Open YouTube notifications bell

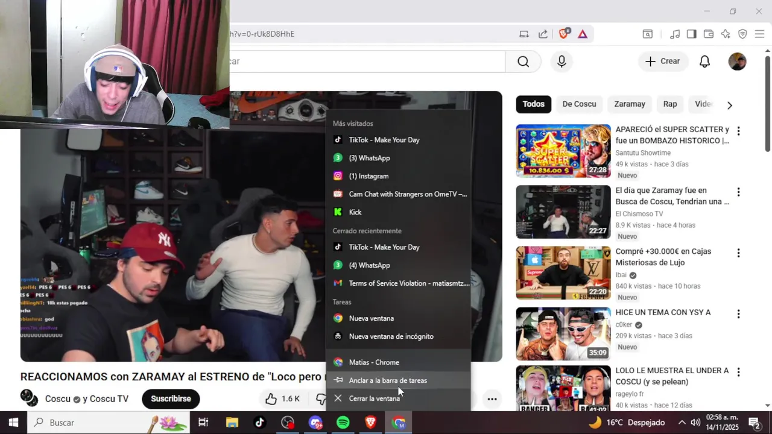(704, 61)
